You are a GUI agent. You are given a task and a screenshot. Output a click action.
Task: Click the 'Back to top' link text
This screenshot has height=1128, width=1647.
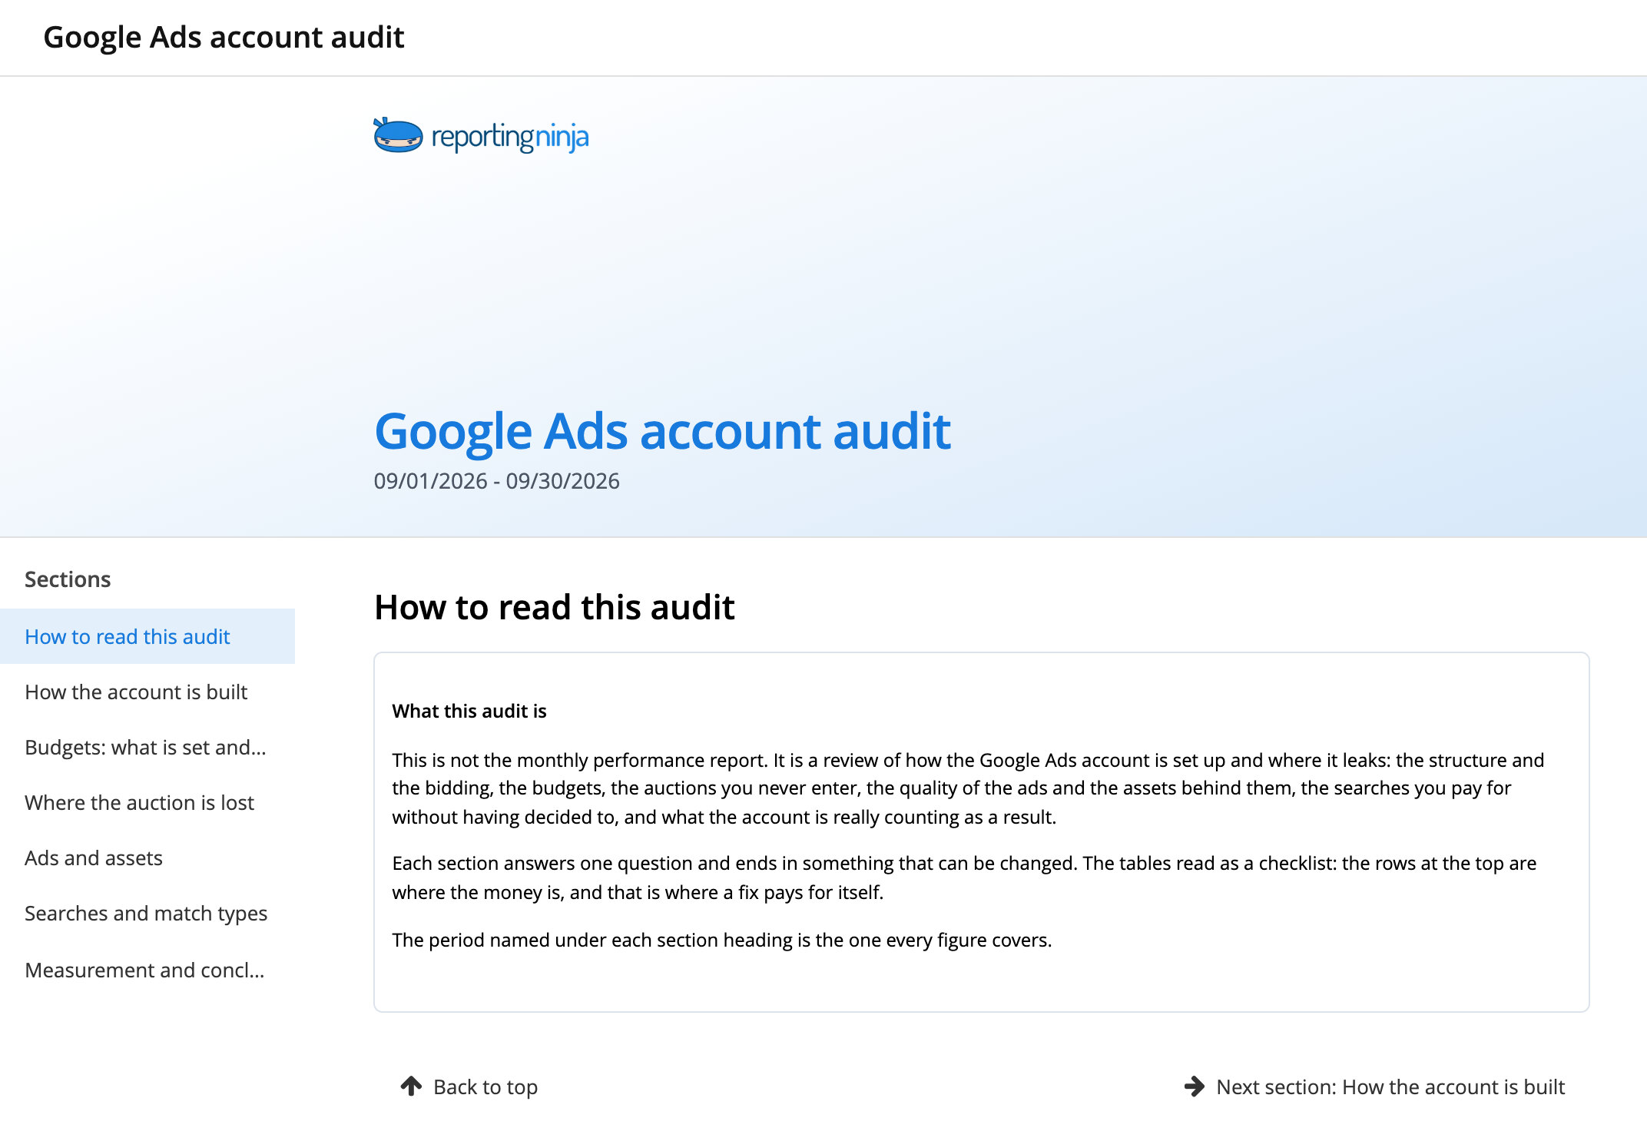485,1087
